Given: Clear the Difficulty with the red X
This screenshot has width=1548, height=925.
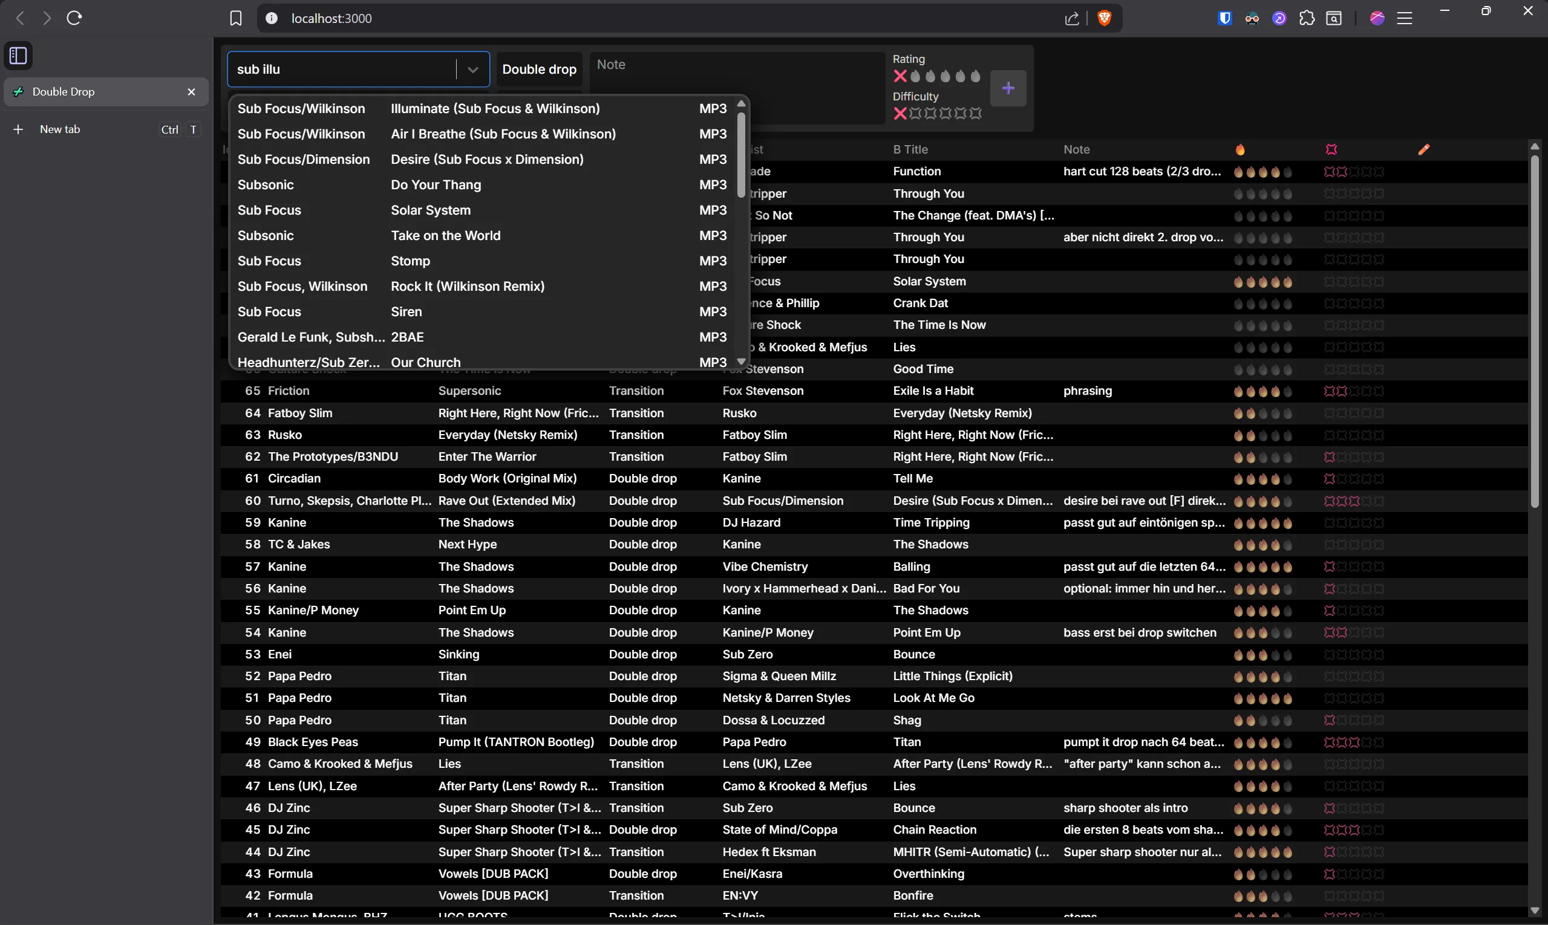Looking at the screenshot, I should [x=900, y=113].
